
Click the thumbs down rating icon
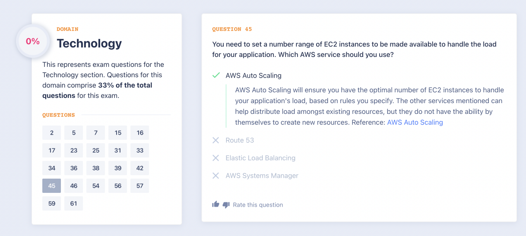point(226,205)
